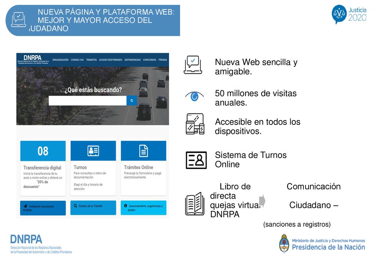The width and height of the screenshot is (373, 258).
Task: Click 'Accesible en todos los dispositivos.' text
Action: coord(258,126)
